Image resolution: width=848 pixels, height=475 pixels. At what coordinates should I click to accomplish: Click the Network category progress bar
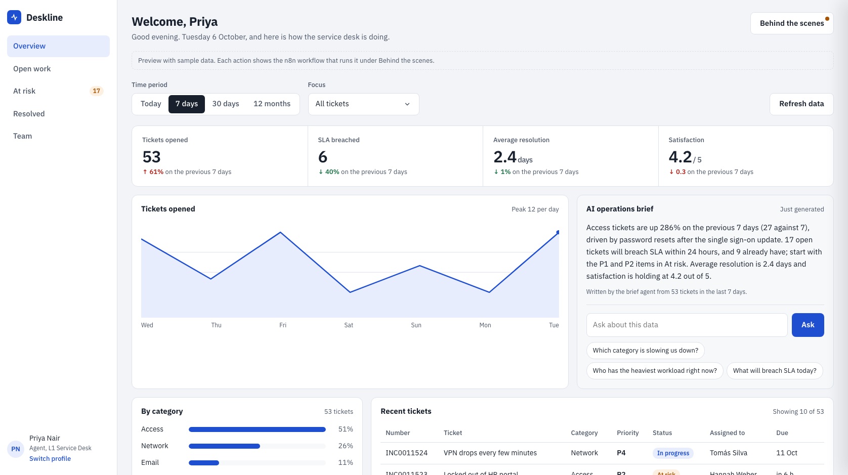point(257,446)
